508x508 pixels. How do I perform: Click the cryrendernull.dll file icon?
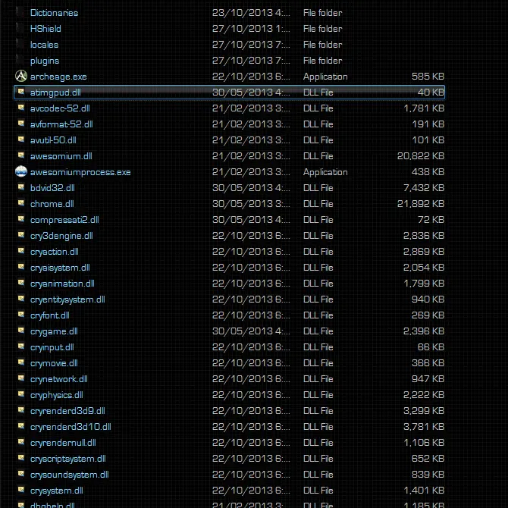[x=21, y=442]
